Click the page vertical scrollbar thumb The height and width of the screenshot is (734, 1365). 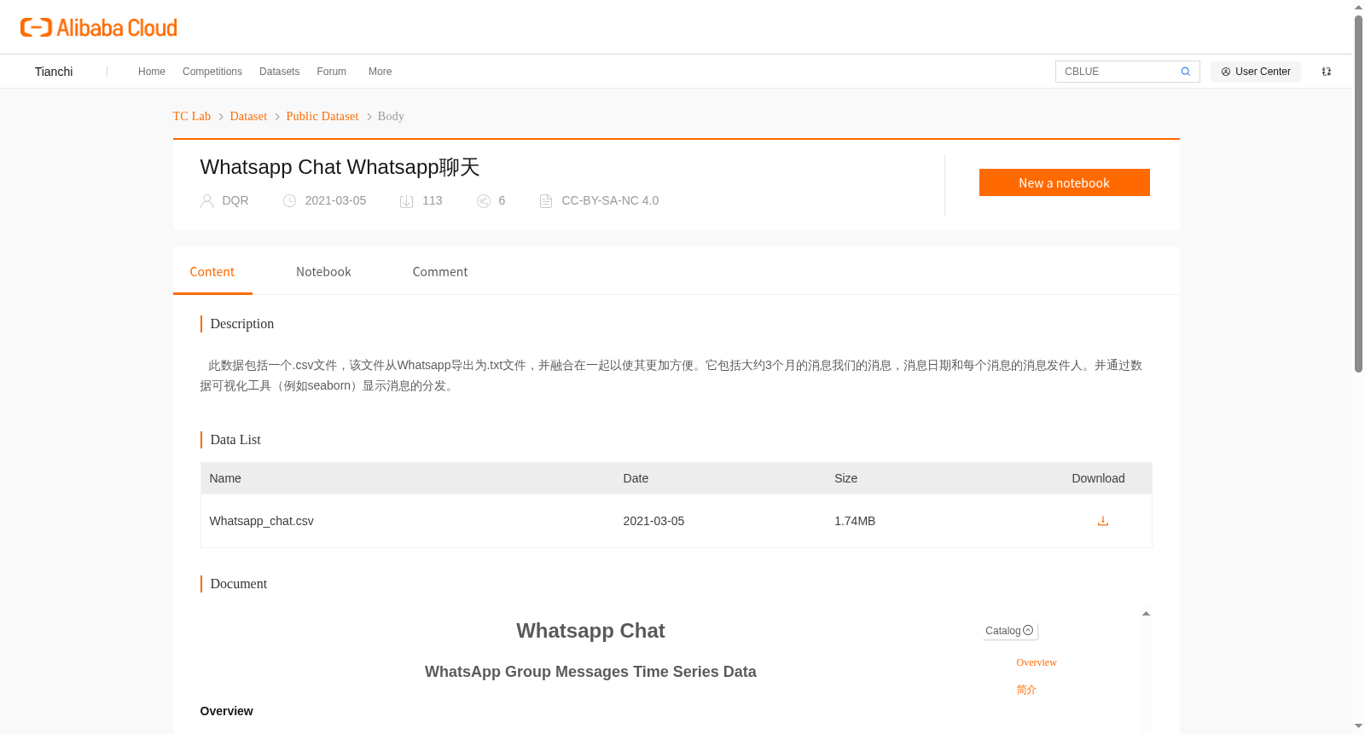click(1358, 194)
